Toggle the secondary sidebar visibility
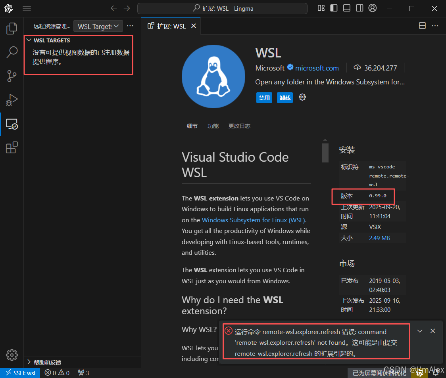This screenshot has height=378, width=446. pos(359,8)
